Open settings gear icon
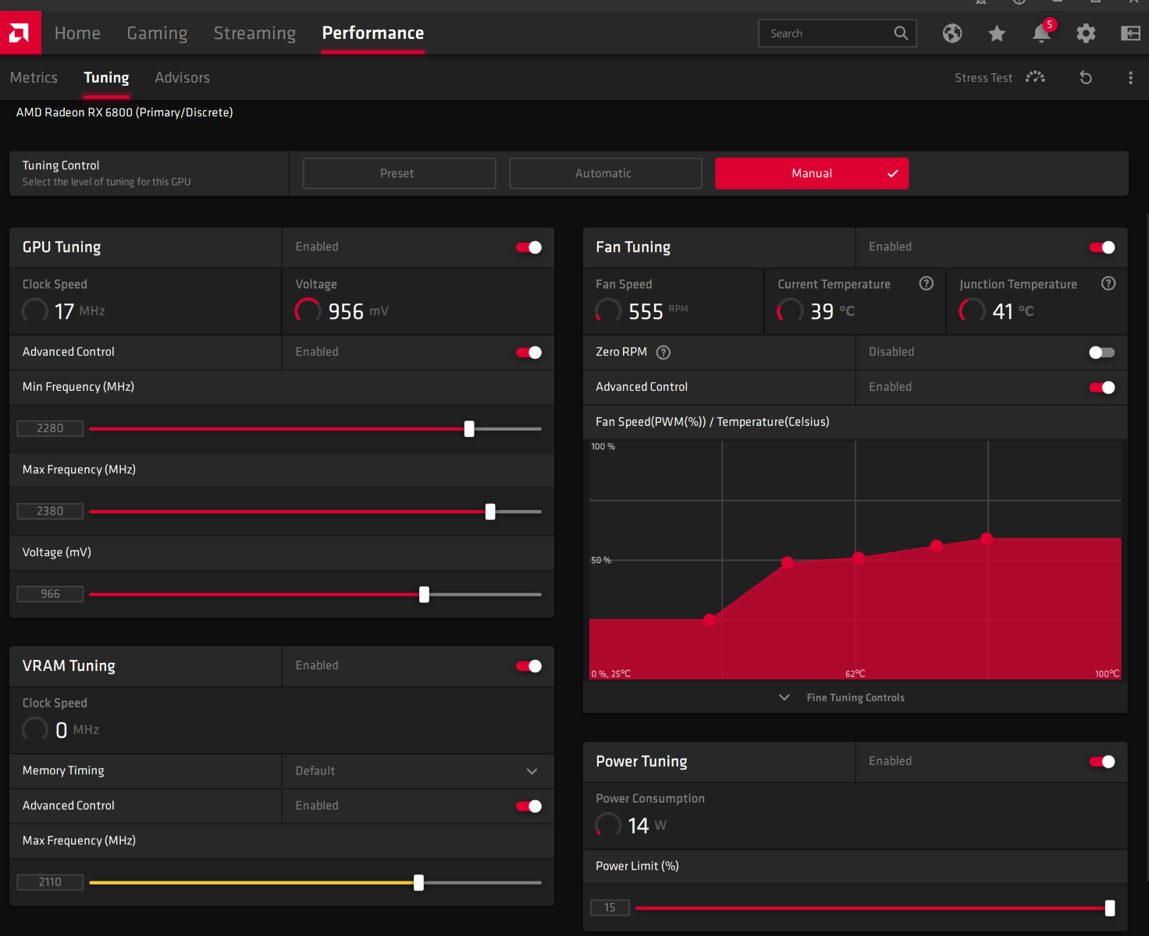The image size is (1149, 936). click(1086, 33)
